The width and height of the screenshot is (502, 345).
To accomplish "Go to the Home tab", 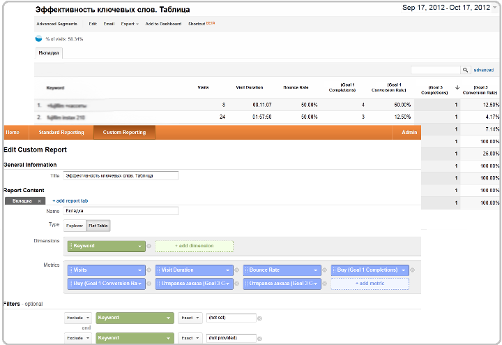I will click(x=13, y=132).
